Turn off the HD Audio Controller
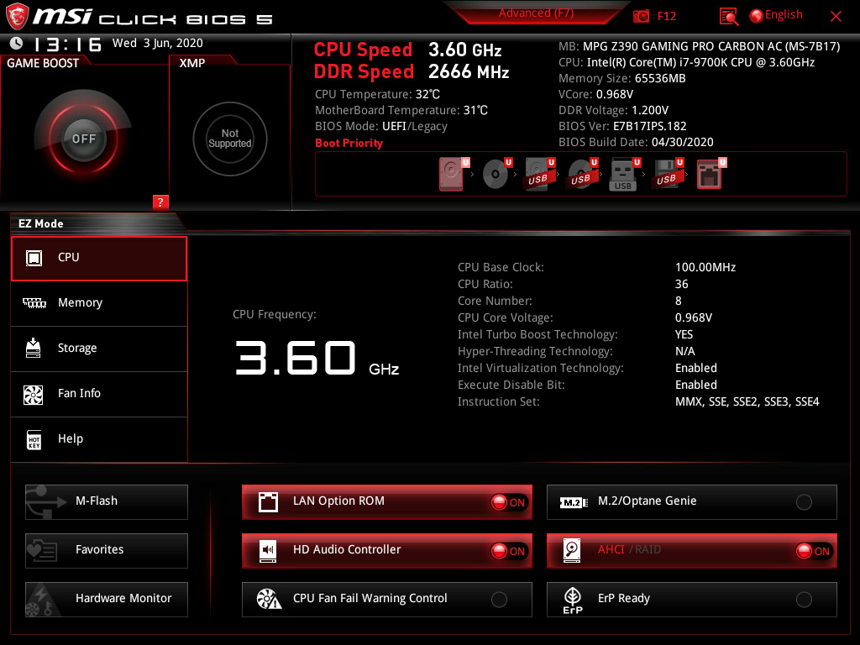Image resolution: width=860 pixels, height=645 pixels. tap(509, 551)
